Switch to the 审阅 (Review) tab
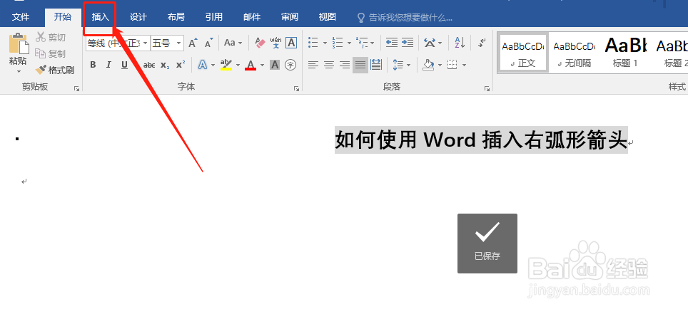This screenshot has width=688, height=314. coord(290,17)
